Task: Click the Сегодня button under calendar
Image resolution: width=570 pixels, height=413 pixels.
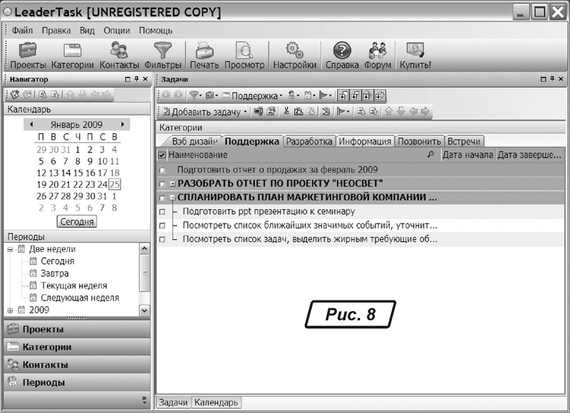Action: pyautogui.click(x=76, y=221)
